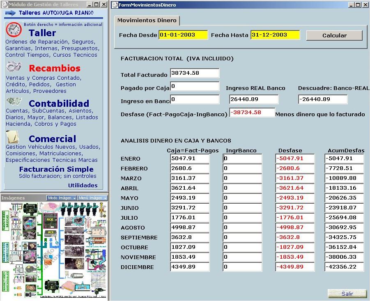Select the Movimientos Dinero tab

pos(147,21)
